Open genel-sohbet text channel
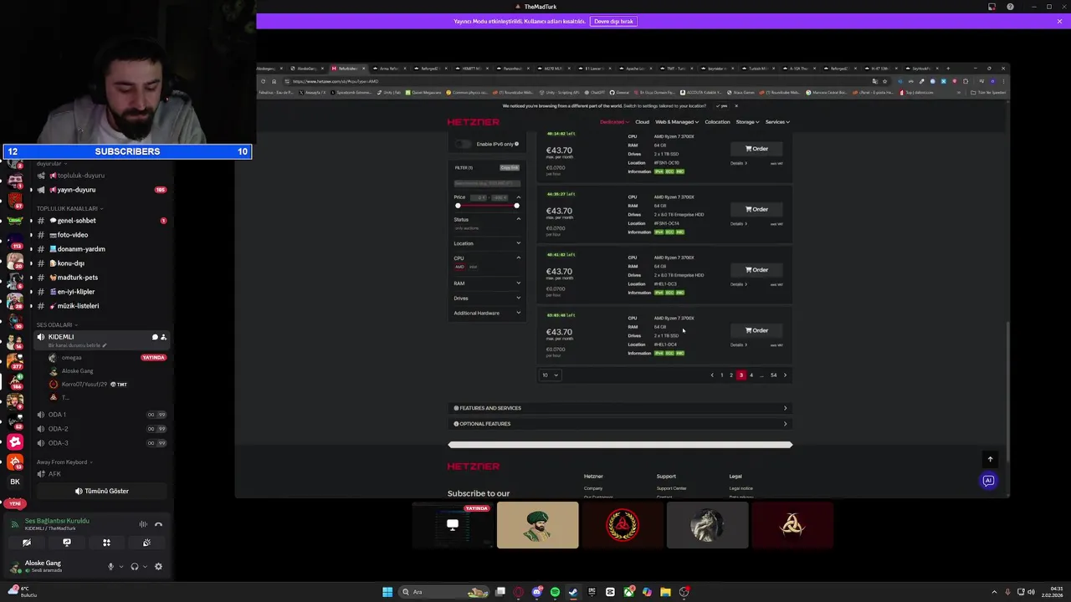 click(x=100, y=221)
